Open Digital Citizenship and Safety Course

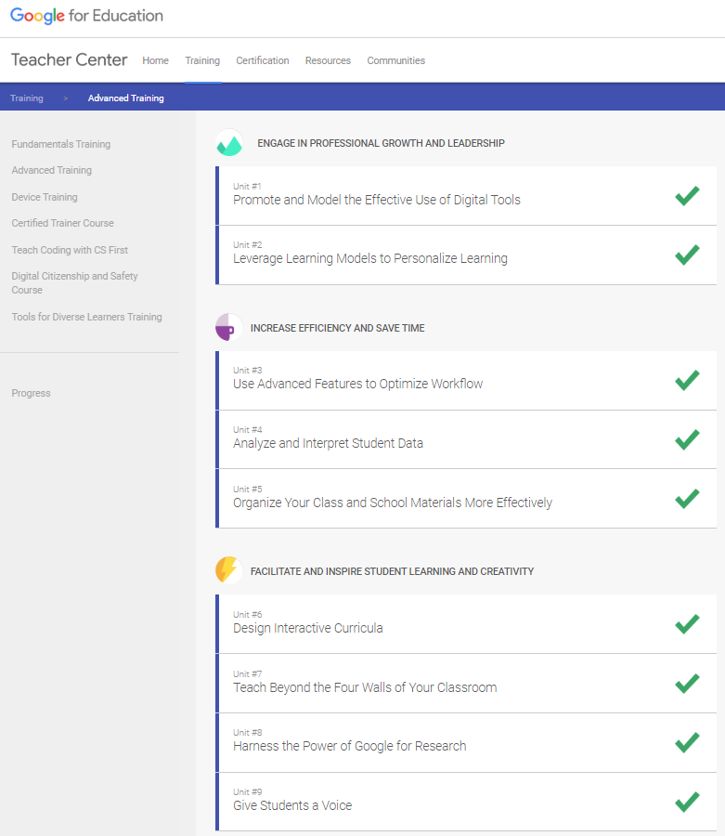pyautogui.click(x=74, y=283)
